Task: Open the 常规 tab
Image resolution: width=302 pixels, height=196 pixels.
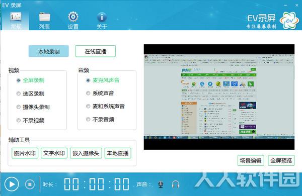Action: [16, 21]
